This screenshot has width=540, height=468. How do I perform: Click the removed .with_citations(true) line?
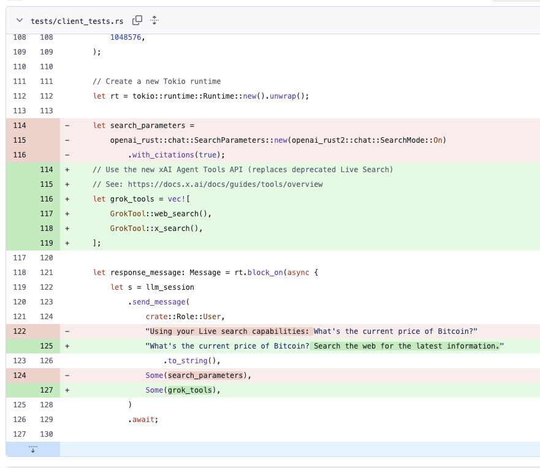point(177,155)
